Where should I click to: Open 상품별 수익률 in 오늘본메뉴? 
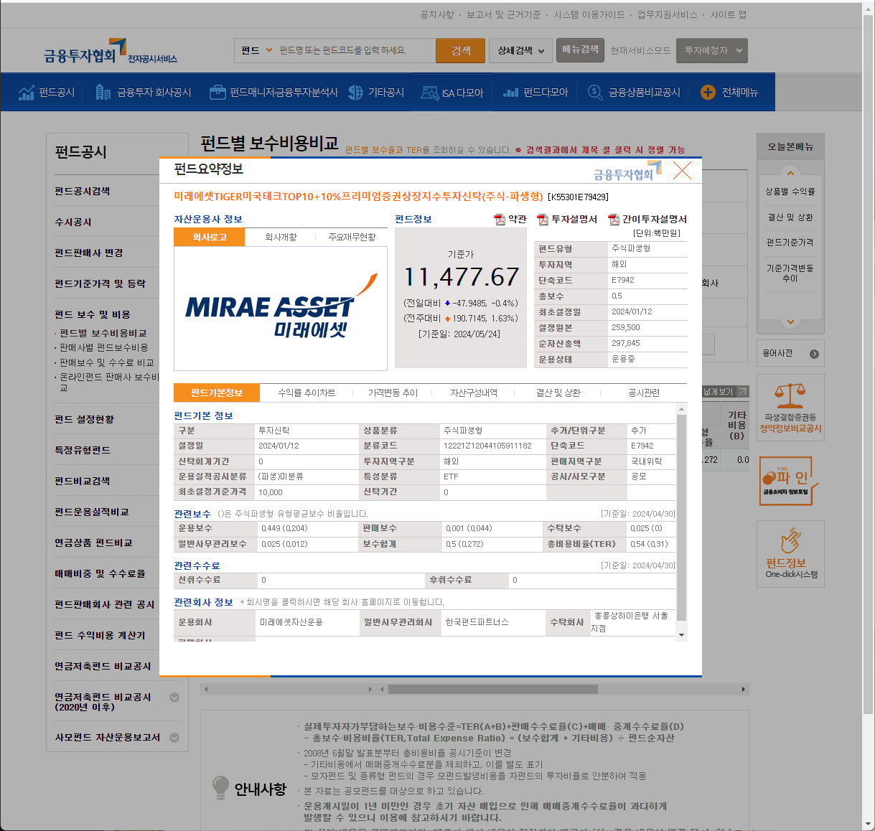pos(790,192)
